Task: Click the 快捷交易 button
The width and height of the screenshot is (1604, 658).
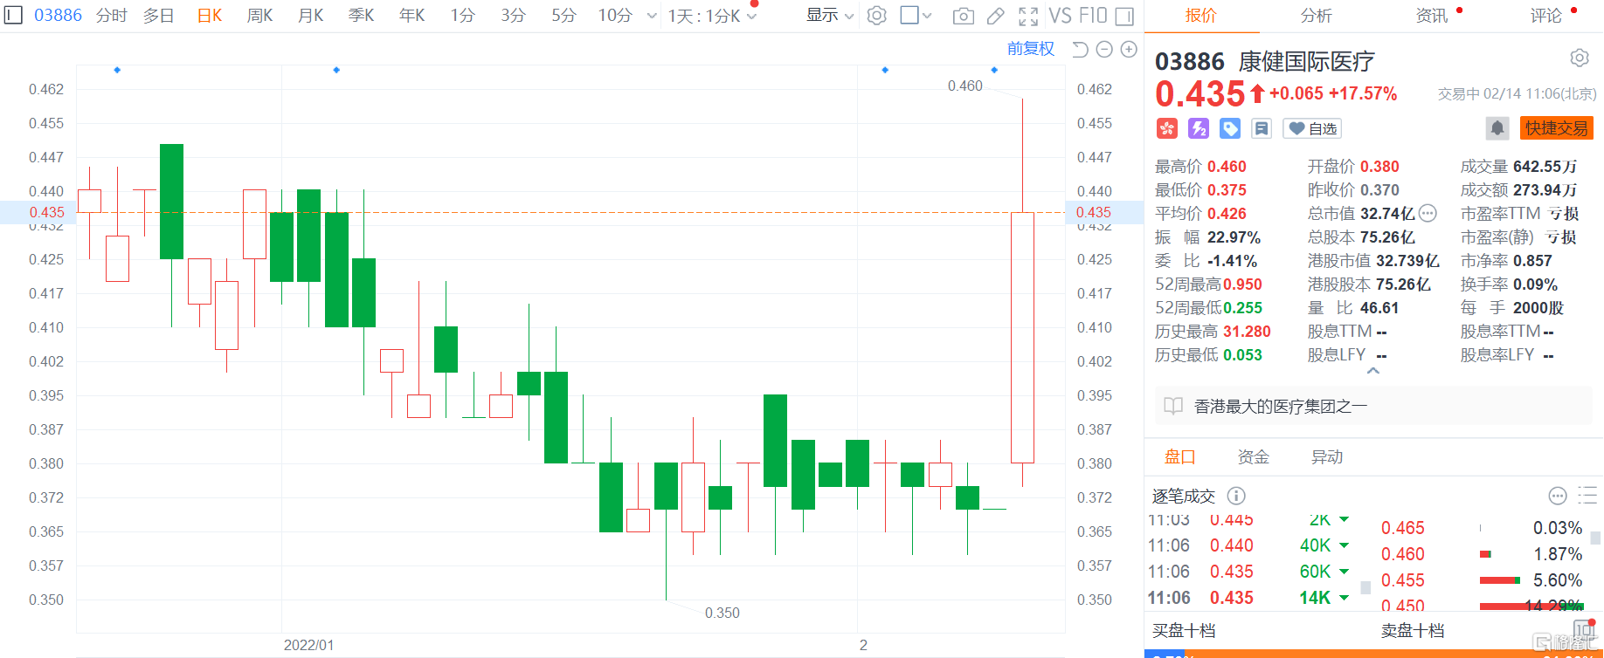Action: tap(1556, 128)
